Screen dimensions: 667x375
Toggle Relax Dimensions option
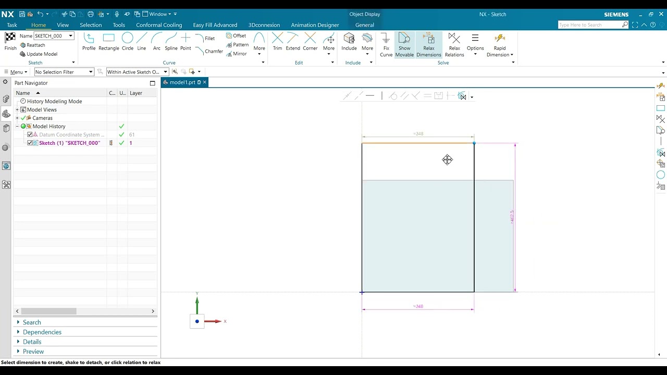pyautogui.click(x=429, y=45)
